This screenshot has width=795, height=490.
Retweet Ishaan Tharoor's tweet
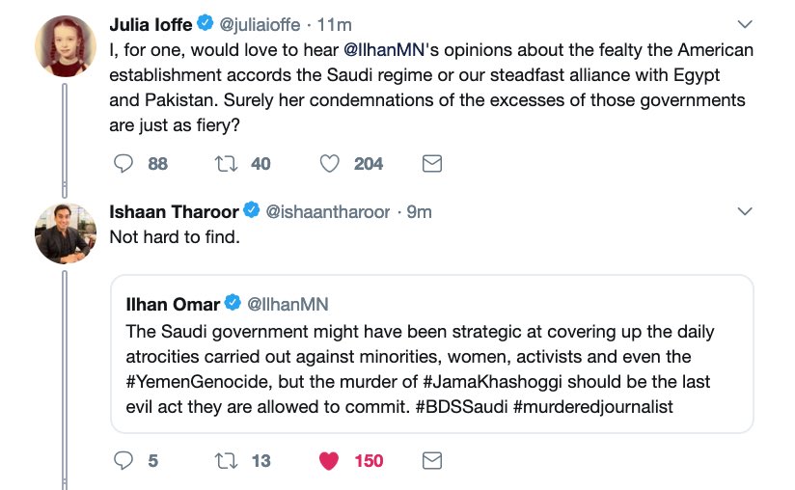(227, 460)
